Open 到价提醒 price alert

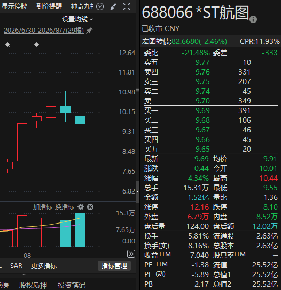[49, 6]
